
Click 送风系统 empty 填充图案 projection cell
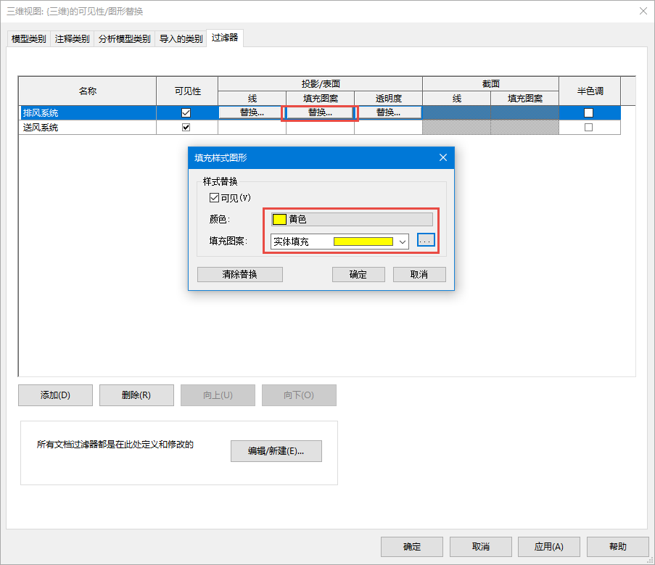[320, 128]
